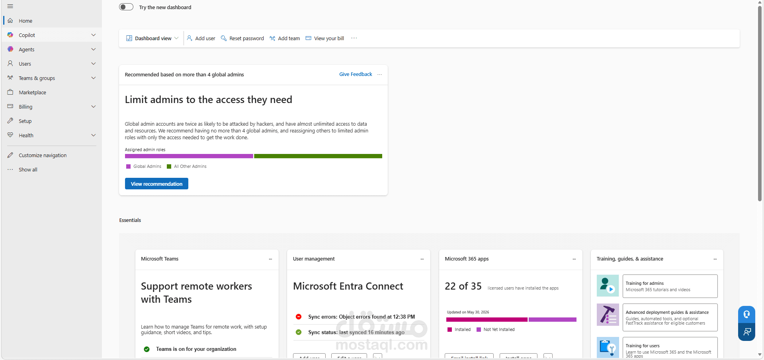This screenshot has height=360, width=764.
Task: Click Add team in the toolbar
Action: point(285,38)
